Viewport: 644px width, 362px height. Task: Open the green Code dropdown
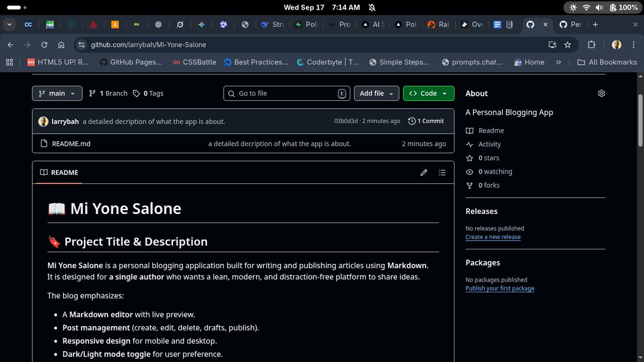click(428, 93)
